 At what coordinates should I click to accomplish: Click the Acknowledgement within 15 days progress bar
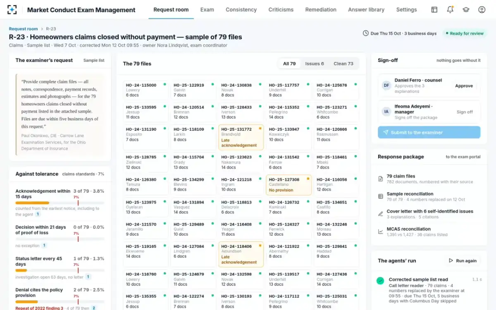60,203
